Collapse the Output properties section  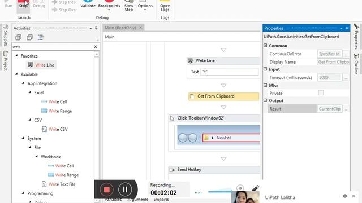point(265,100)
